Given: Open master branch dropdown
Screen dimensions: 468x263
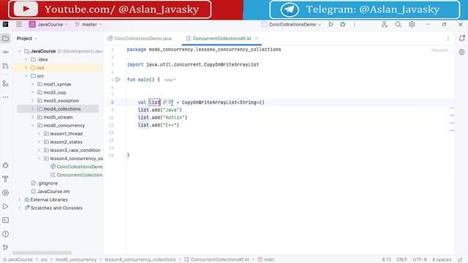Looking at the screenshot, I should [88, 24].
